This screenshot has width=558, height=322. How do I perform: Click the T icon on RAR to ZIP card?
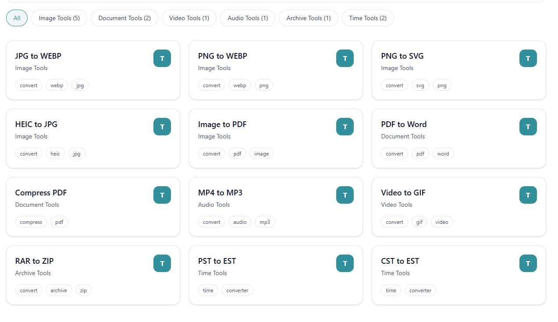[x=162, y=263]
